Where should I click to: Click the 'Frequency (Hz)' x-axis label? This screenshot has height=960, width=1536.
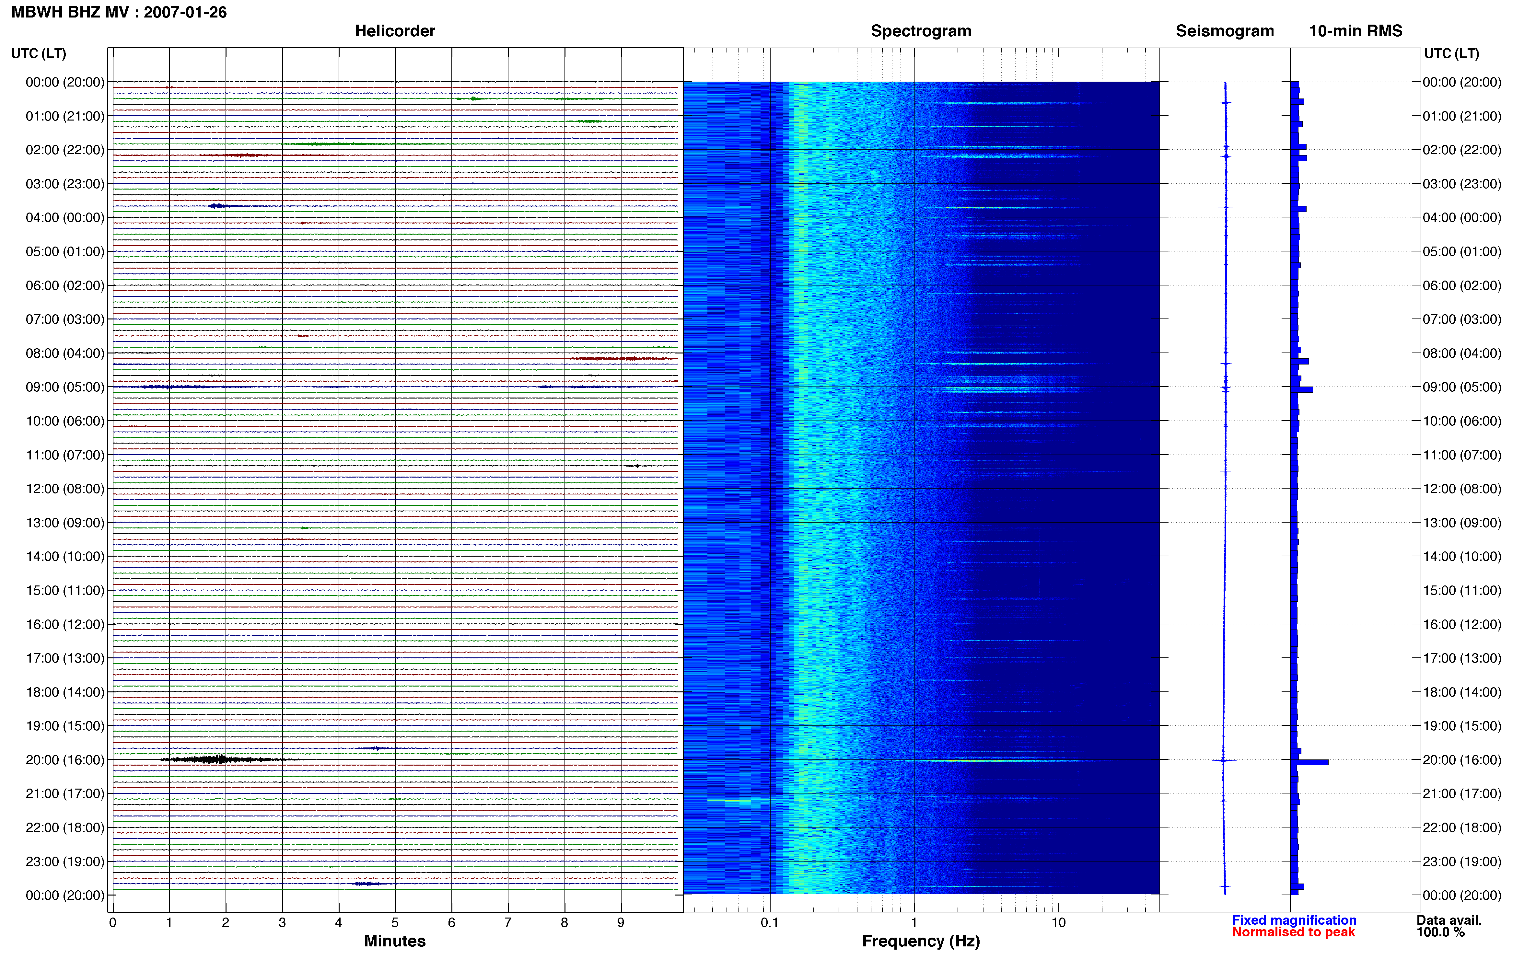tap(921, 941)
